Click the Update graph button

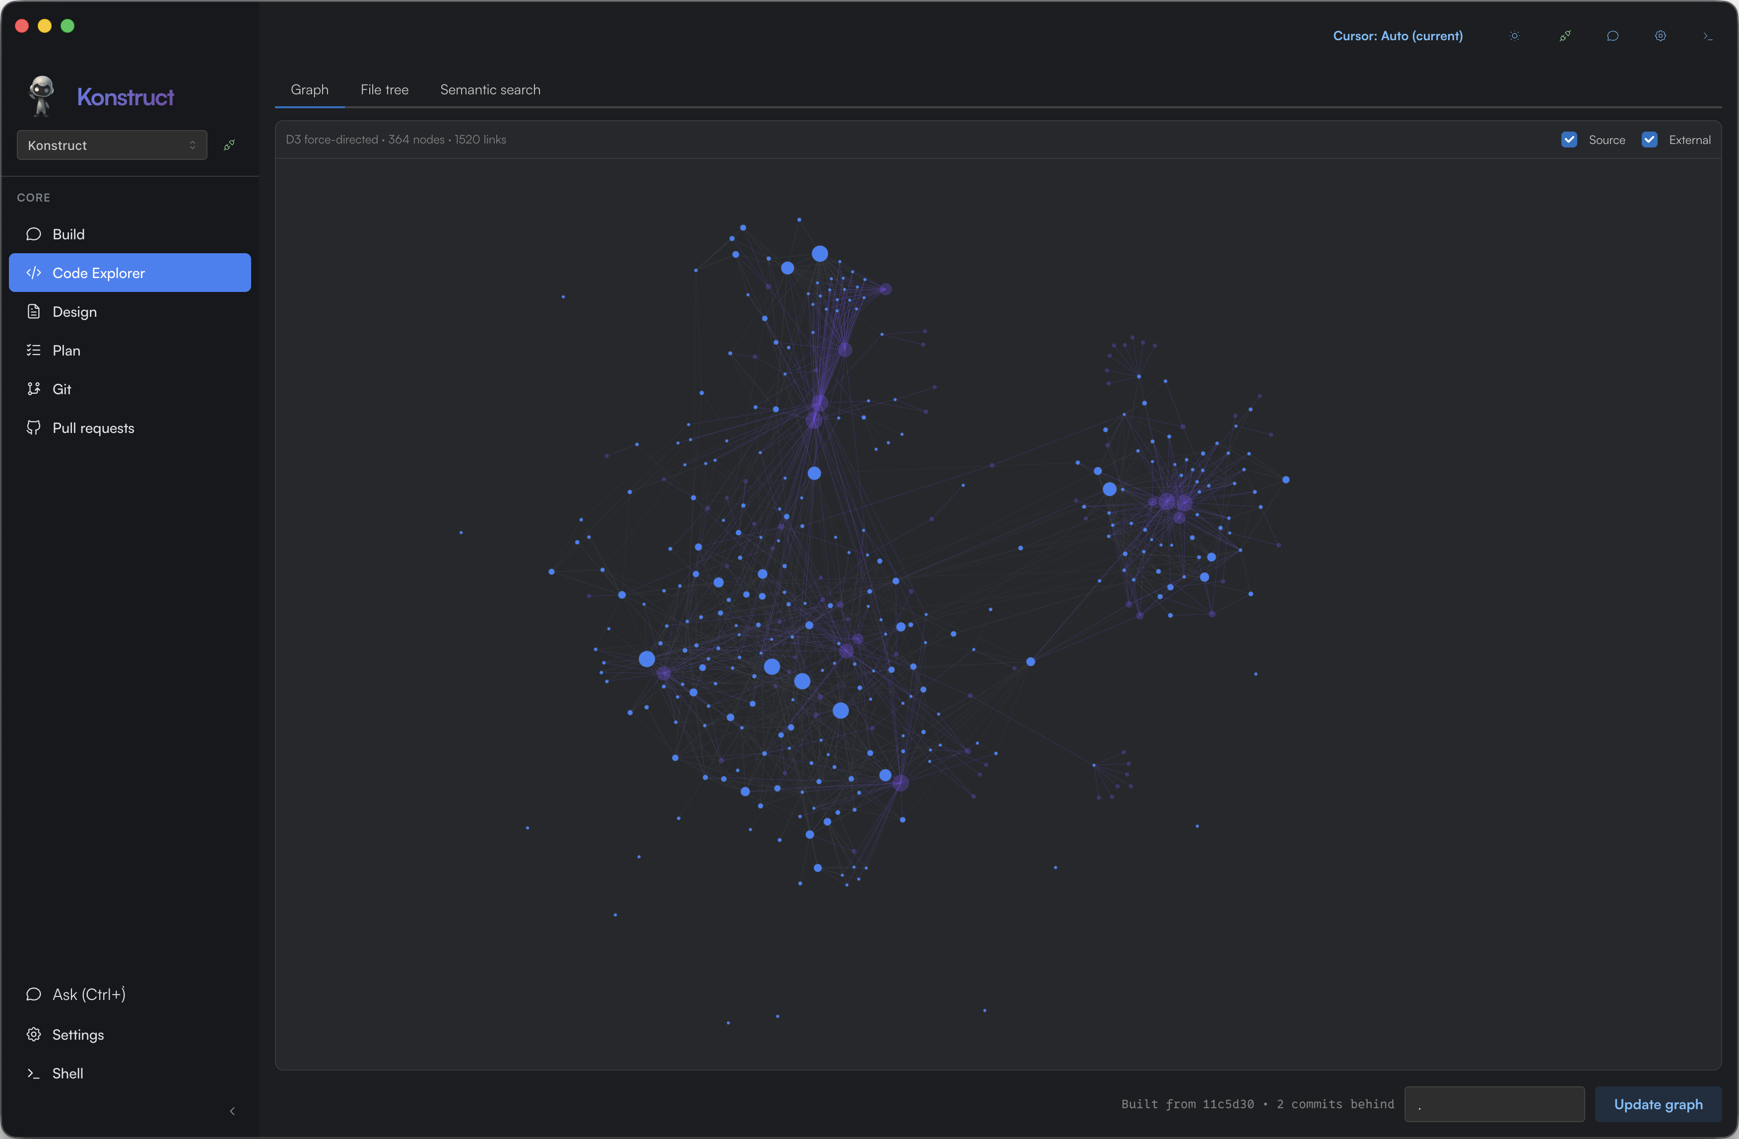(x=1657, y=1104)
